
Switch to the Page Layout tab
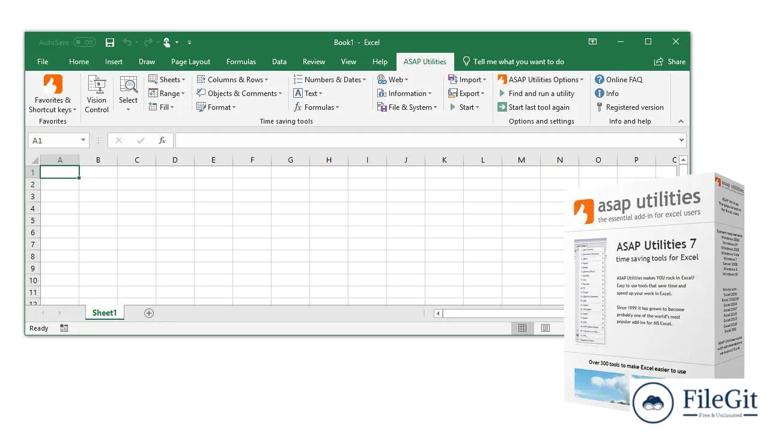click(190, 62)
